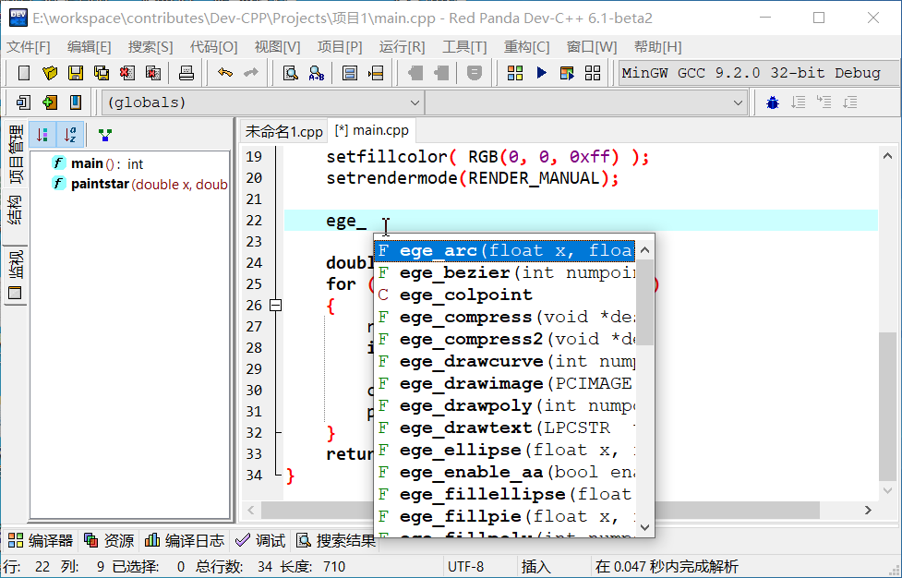Click the Save All files icon
Viewport: 902px width, 578px height.
(102, 73)
